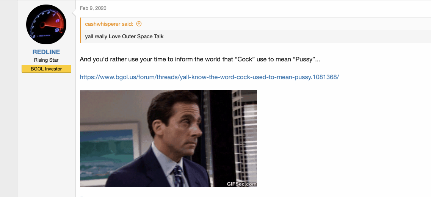Click the GIFSec.com watermark

click(241, 184)
